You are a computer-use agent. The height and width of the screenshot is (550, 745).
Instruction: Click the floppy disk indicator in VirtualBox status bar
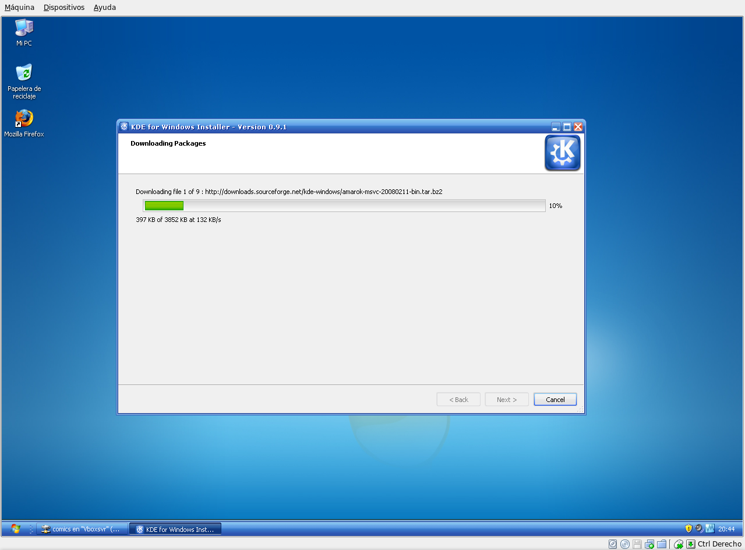(x=637, y=544)
